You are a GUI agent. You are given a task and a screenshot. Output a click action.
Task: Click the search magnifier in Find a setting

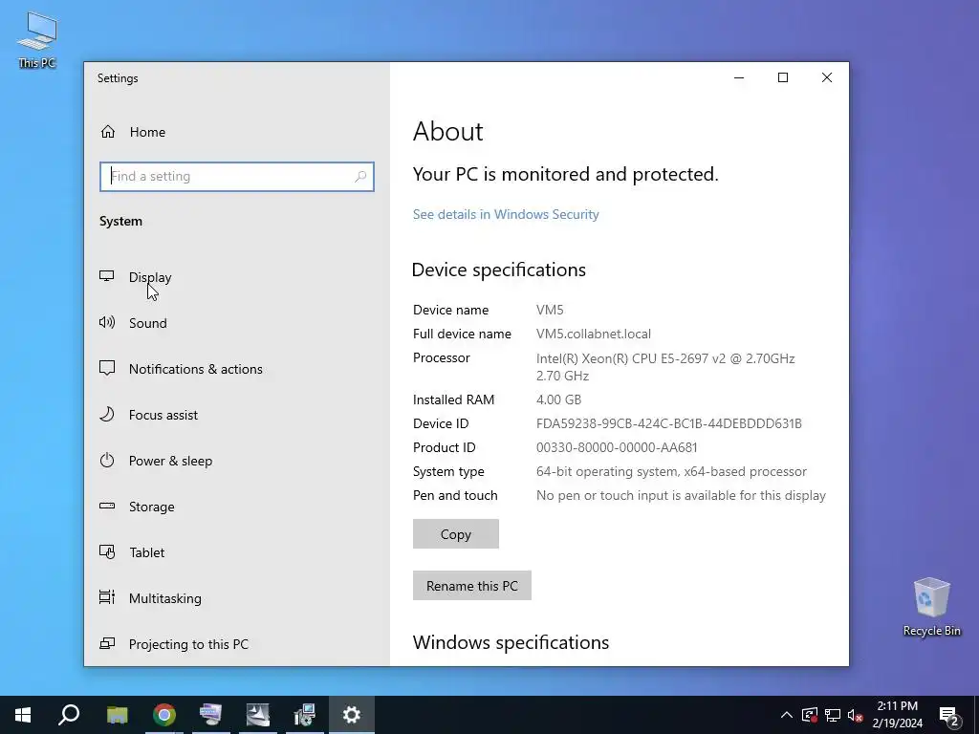[x=360, y=177]
